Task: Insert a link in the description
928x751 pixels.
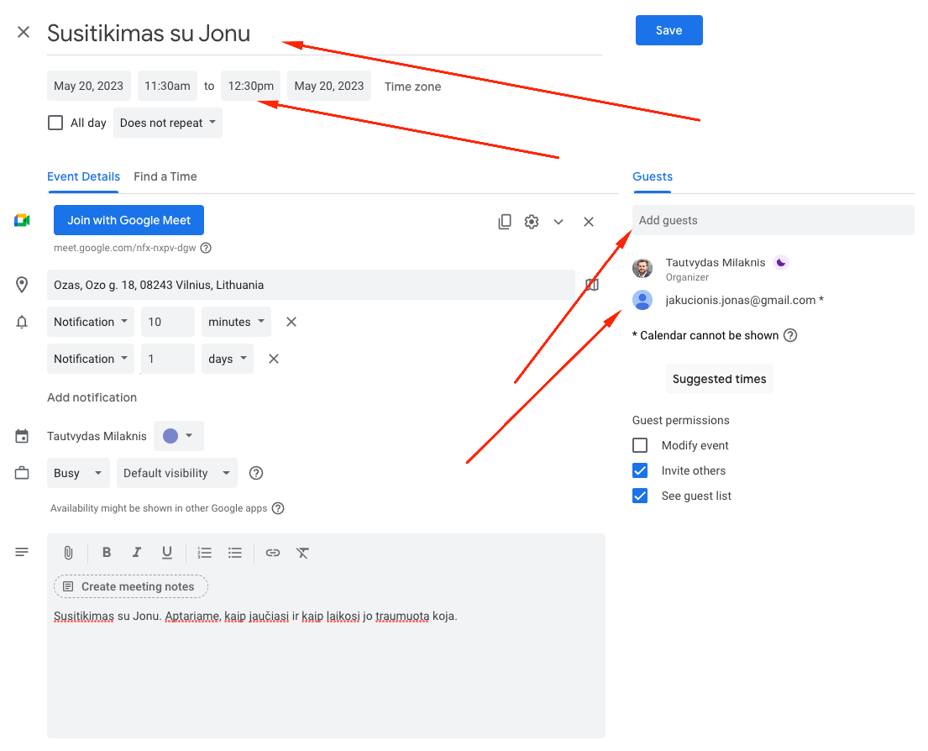Action: click(x=273, y=553)
